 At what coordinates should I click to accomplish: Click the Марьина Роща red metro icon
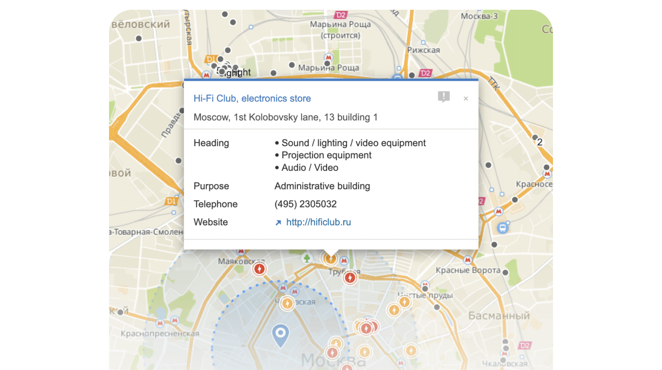(329, 57)
